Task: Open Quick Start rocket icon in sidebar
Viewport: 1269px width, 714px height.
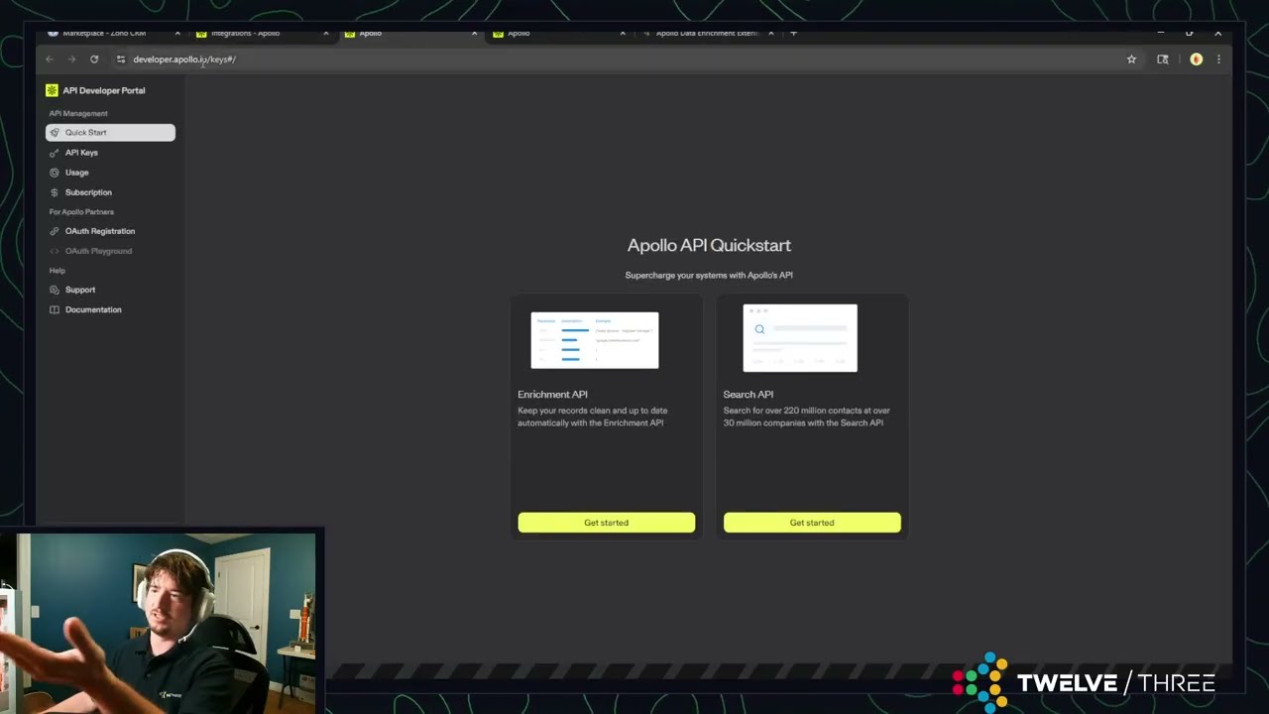Action: [x=55, y=132]
